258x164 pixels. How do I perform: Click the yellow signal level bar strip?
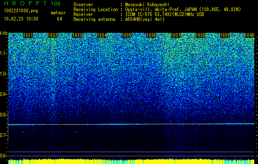[131, 161]
